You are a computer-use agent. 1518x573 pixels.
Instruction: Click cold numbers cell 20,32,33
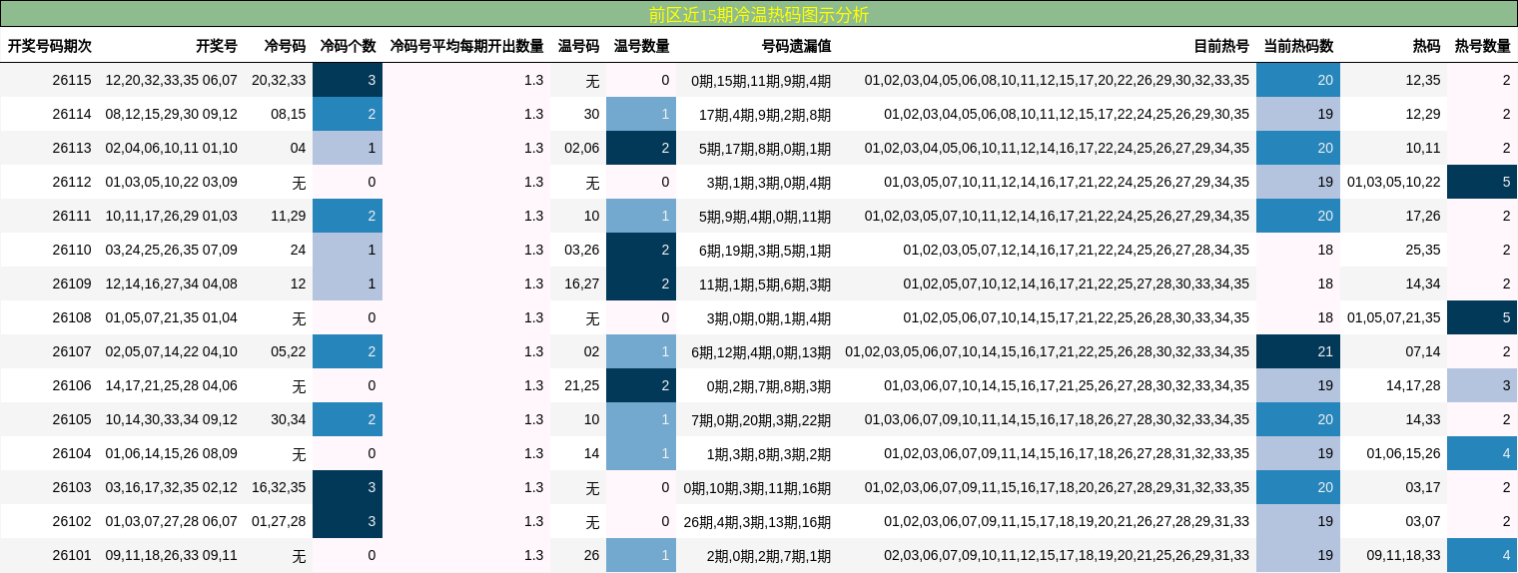coord(279,80)
